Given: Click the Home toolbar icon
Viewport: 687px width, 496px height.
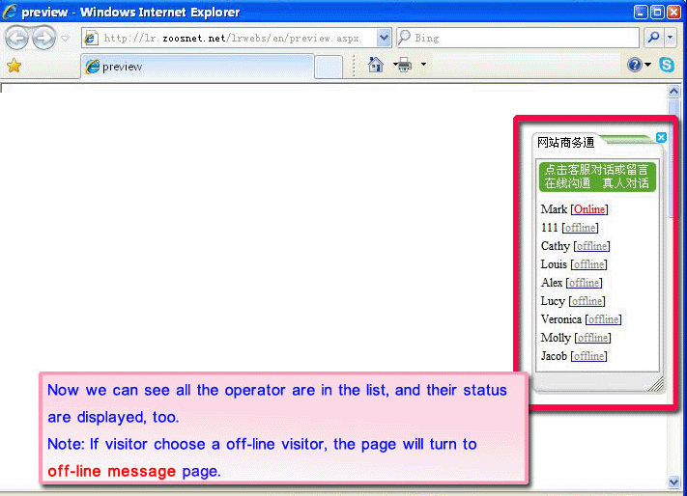Looking at the screenshot, I should (376, 65).
